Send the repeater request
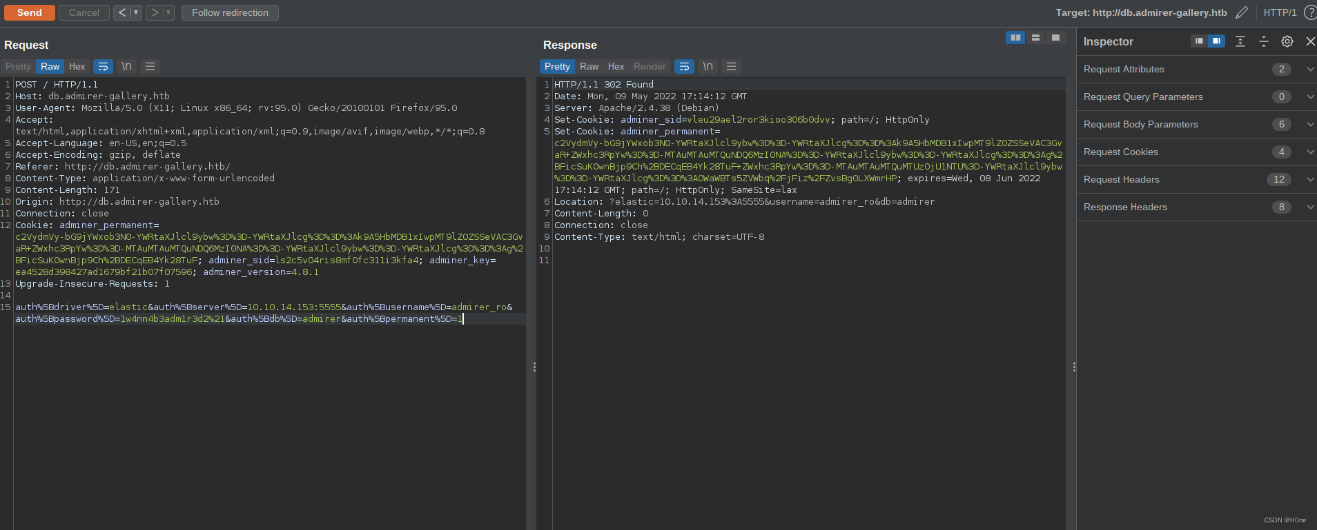 click(30, 12)
